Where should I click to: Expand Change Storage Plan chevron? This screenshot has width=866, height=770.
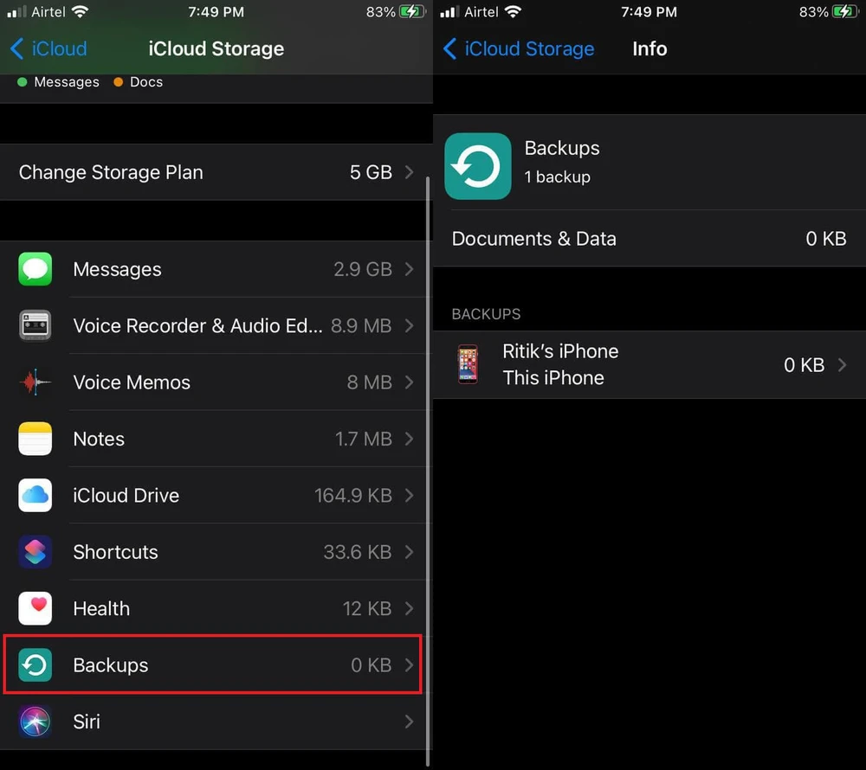pos(410,172)
